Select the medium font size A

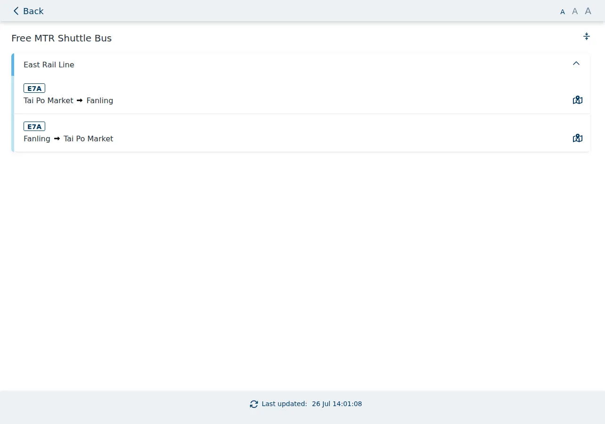(575, 11)
